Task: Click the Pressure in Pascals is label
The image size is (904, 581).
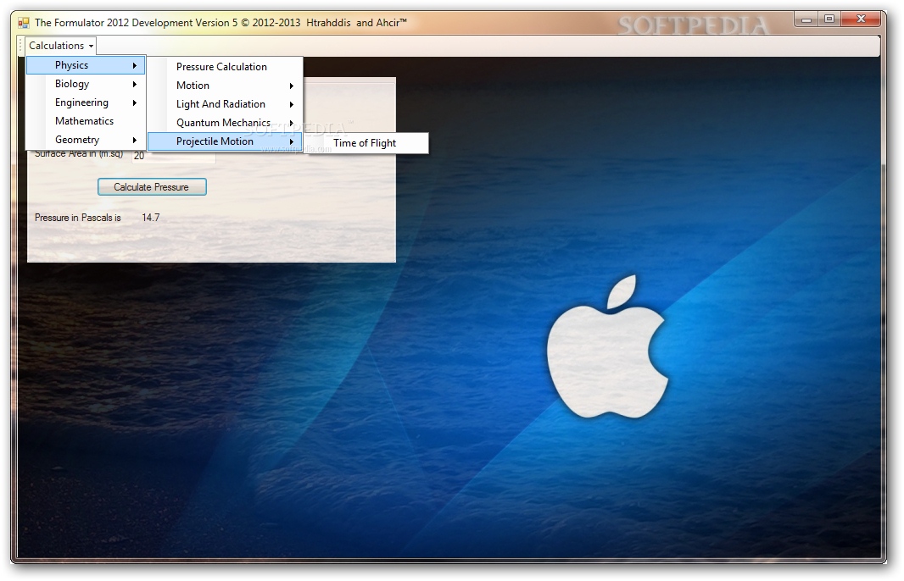Action: coord(78,218)
